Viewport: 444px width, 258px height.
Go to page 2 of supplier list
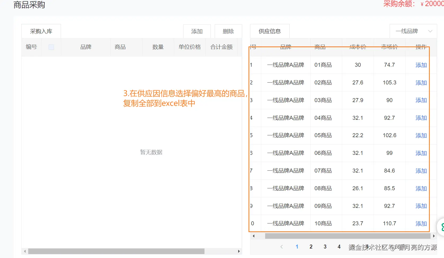pyautogui.click(x=311, y=247)
